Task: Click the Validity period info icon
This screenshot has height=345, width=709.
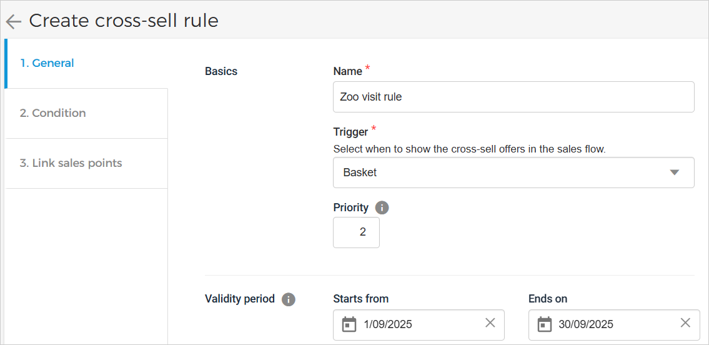Action: (x=288, y=299)
